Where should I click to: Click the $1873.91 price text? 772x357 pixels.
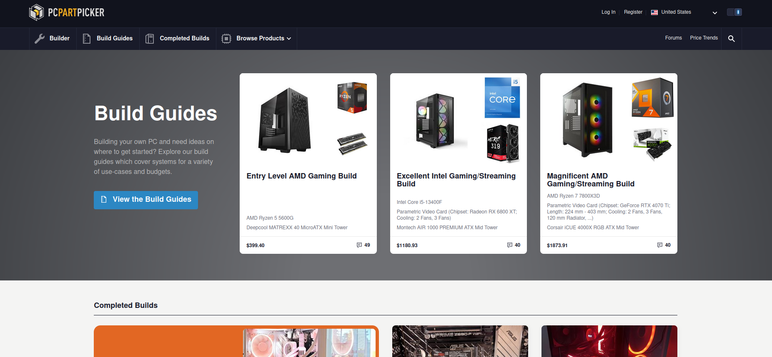click(557, 245)
